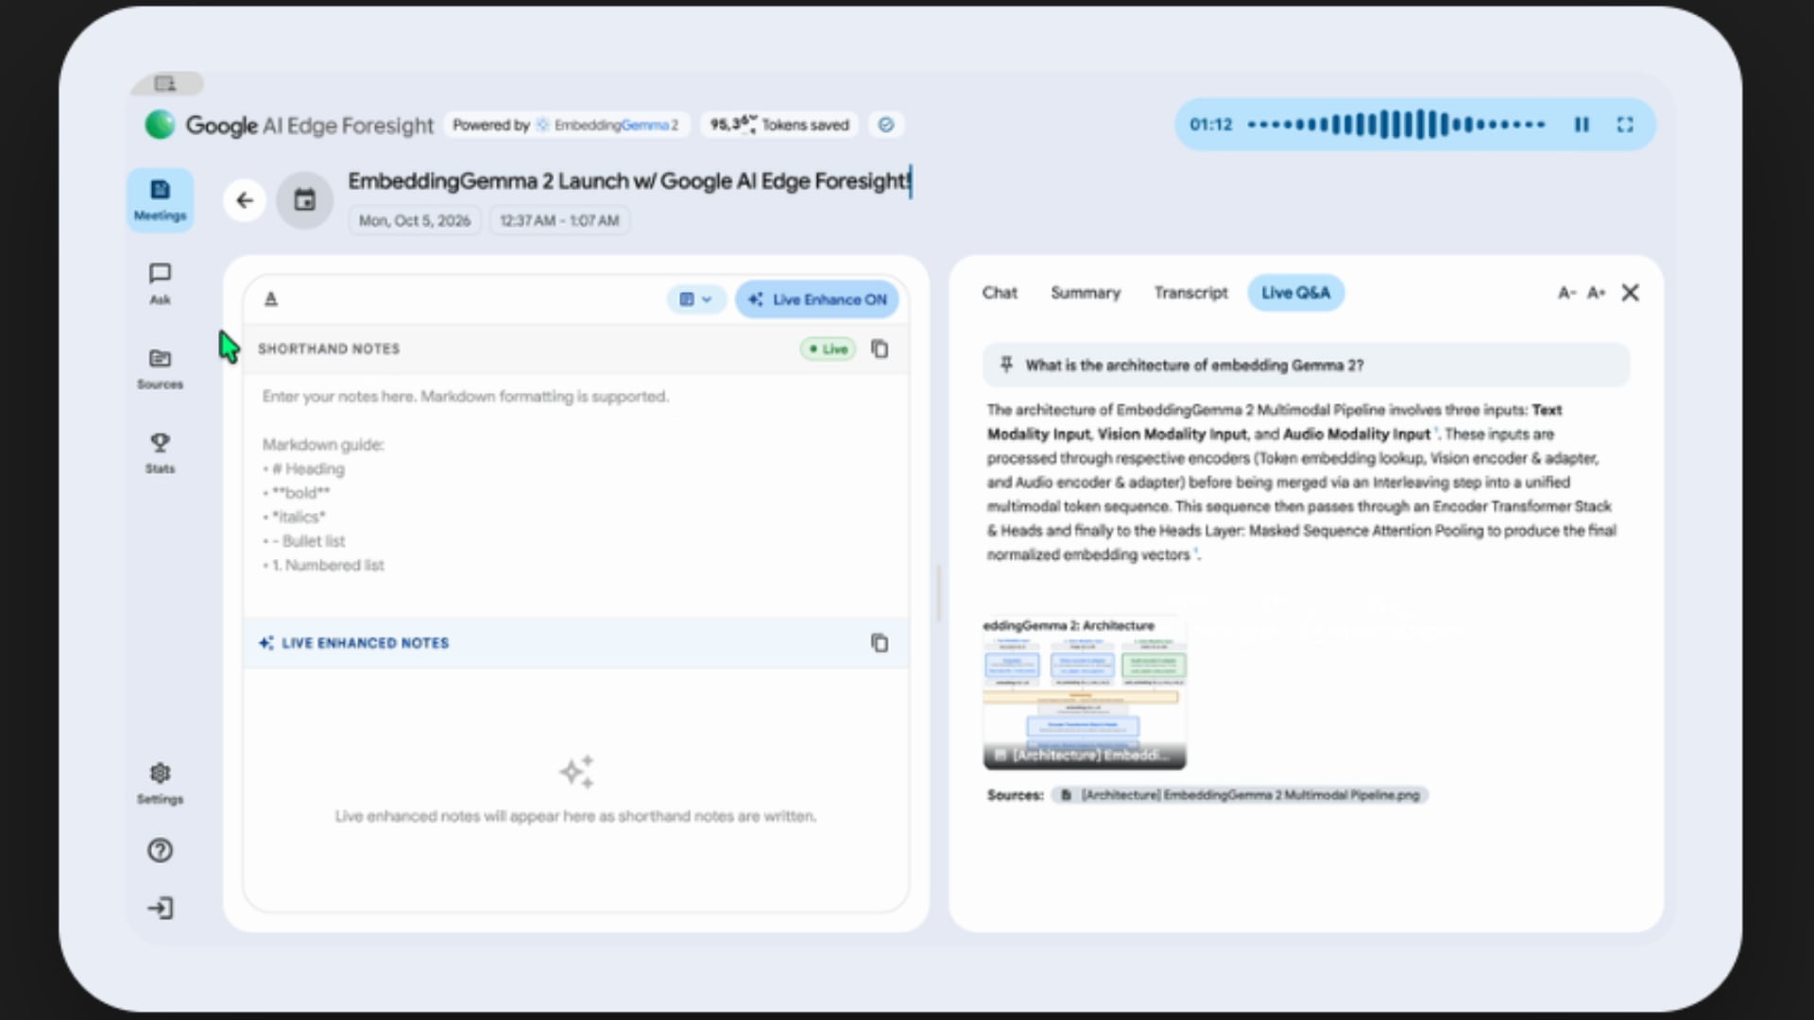Viewport: 1814px width, 1020px height.
Task: Open the Architecture pipeline source file chip
Action: pyautogui.click(x=1240, y=795)
